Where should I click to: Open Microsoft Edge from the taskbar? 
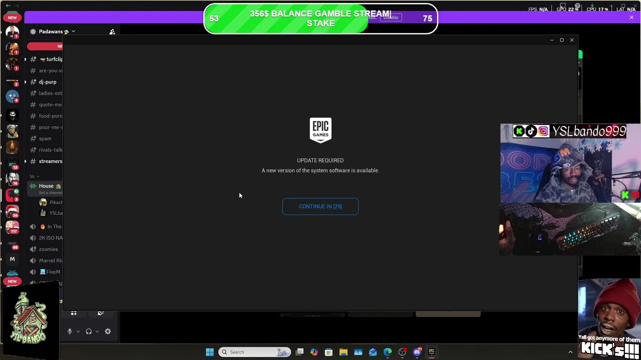(388, 352)
